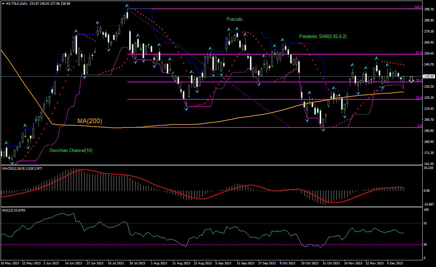Select the Donchian Channel(10) label
The height and width of the screenshot is (267, 436).
click(x=71, y=151)
